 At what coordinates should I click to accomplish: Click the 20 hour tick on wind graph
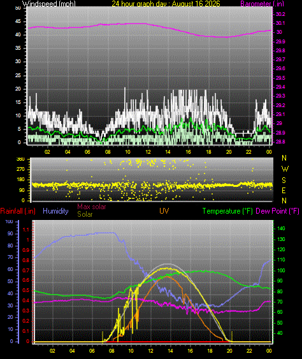pyautogui.click(x=229, y=152)
